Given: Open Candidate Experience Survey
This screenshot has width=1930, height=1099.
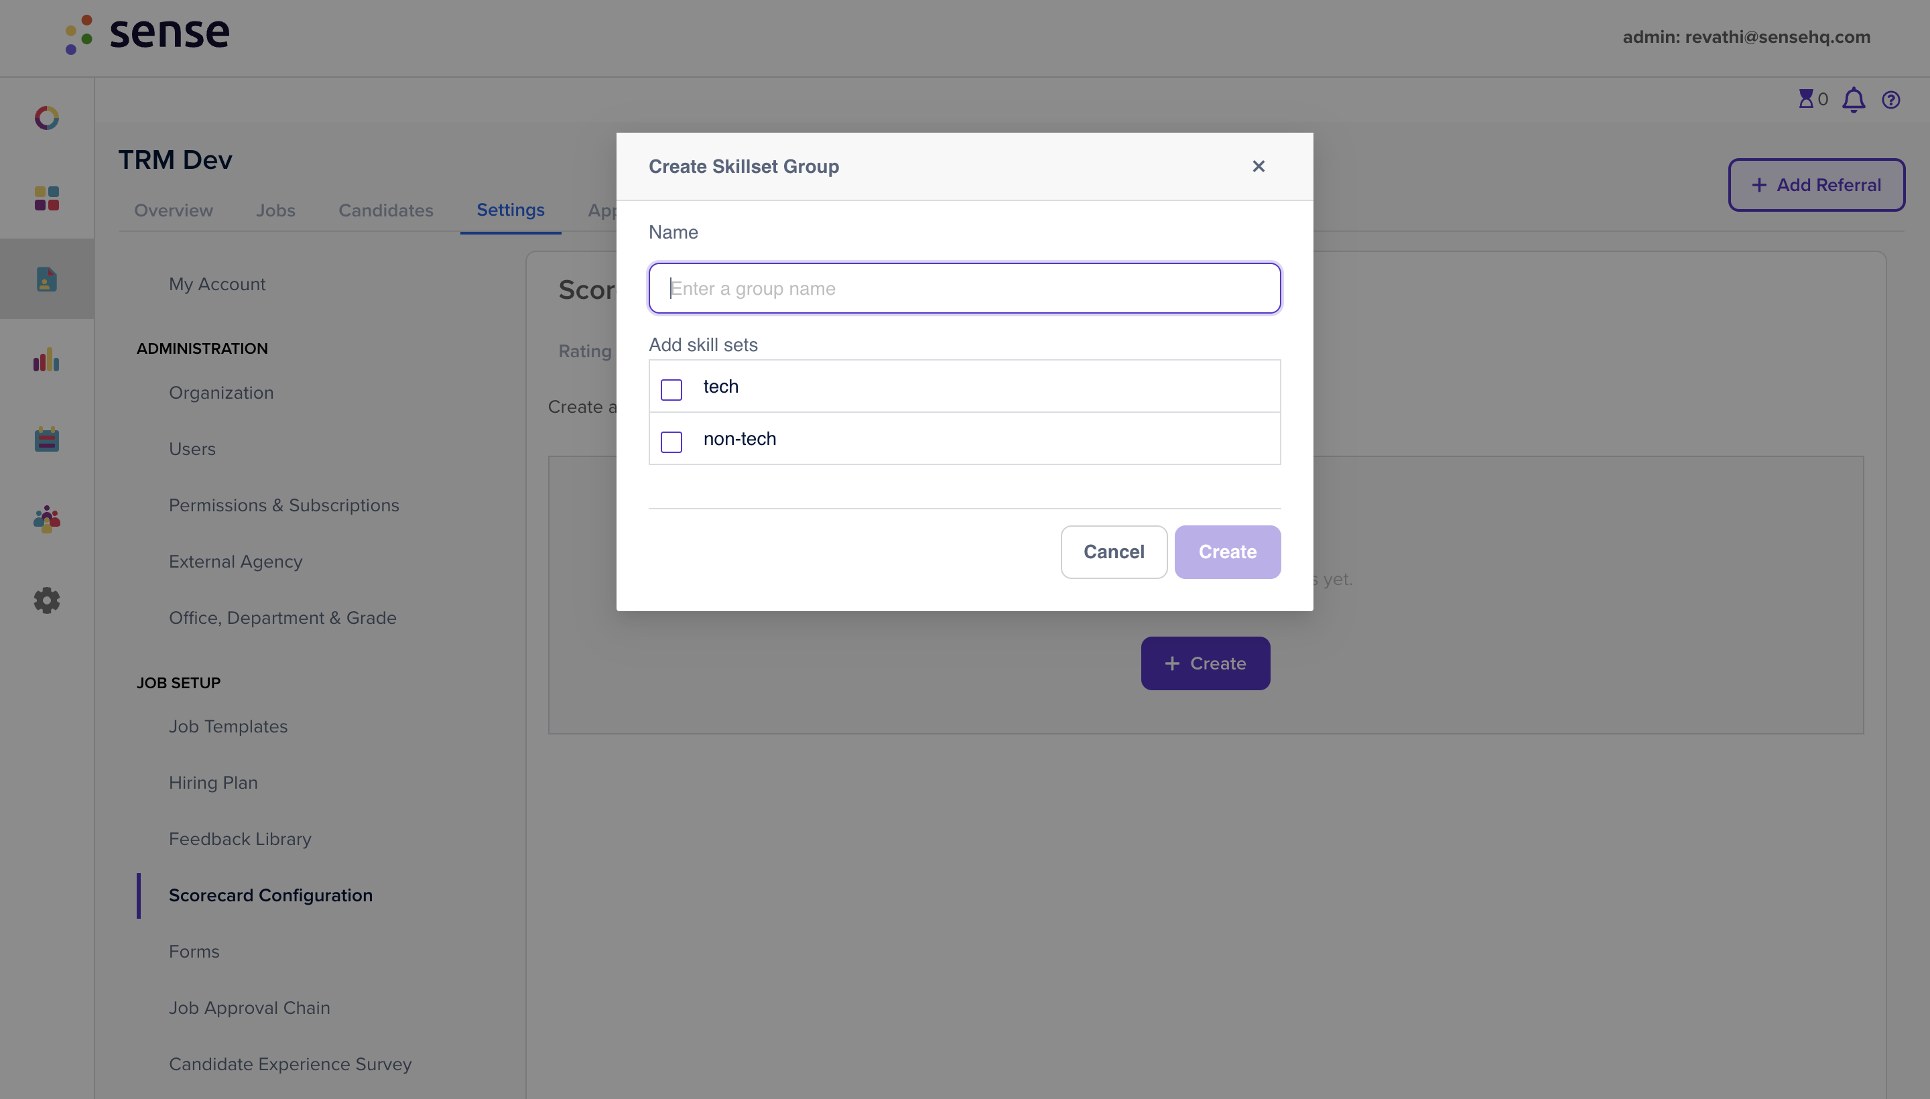Looking at the screenshot, I should (291, 1064).
